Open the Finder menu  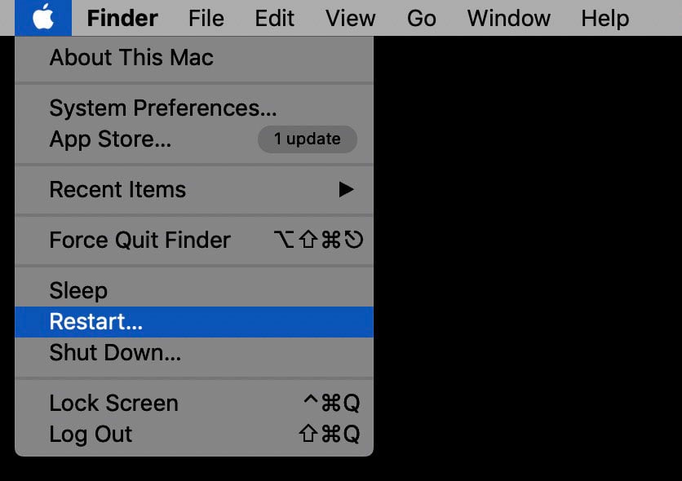[x=122, y=18]
